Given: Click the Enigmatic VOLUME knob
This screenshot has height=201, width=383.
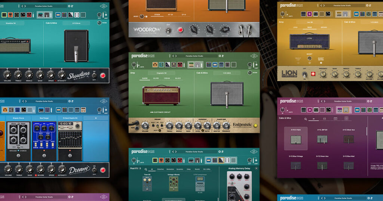Looking at the screenshot, I should 145,126.
